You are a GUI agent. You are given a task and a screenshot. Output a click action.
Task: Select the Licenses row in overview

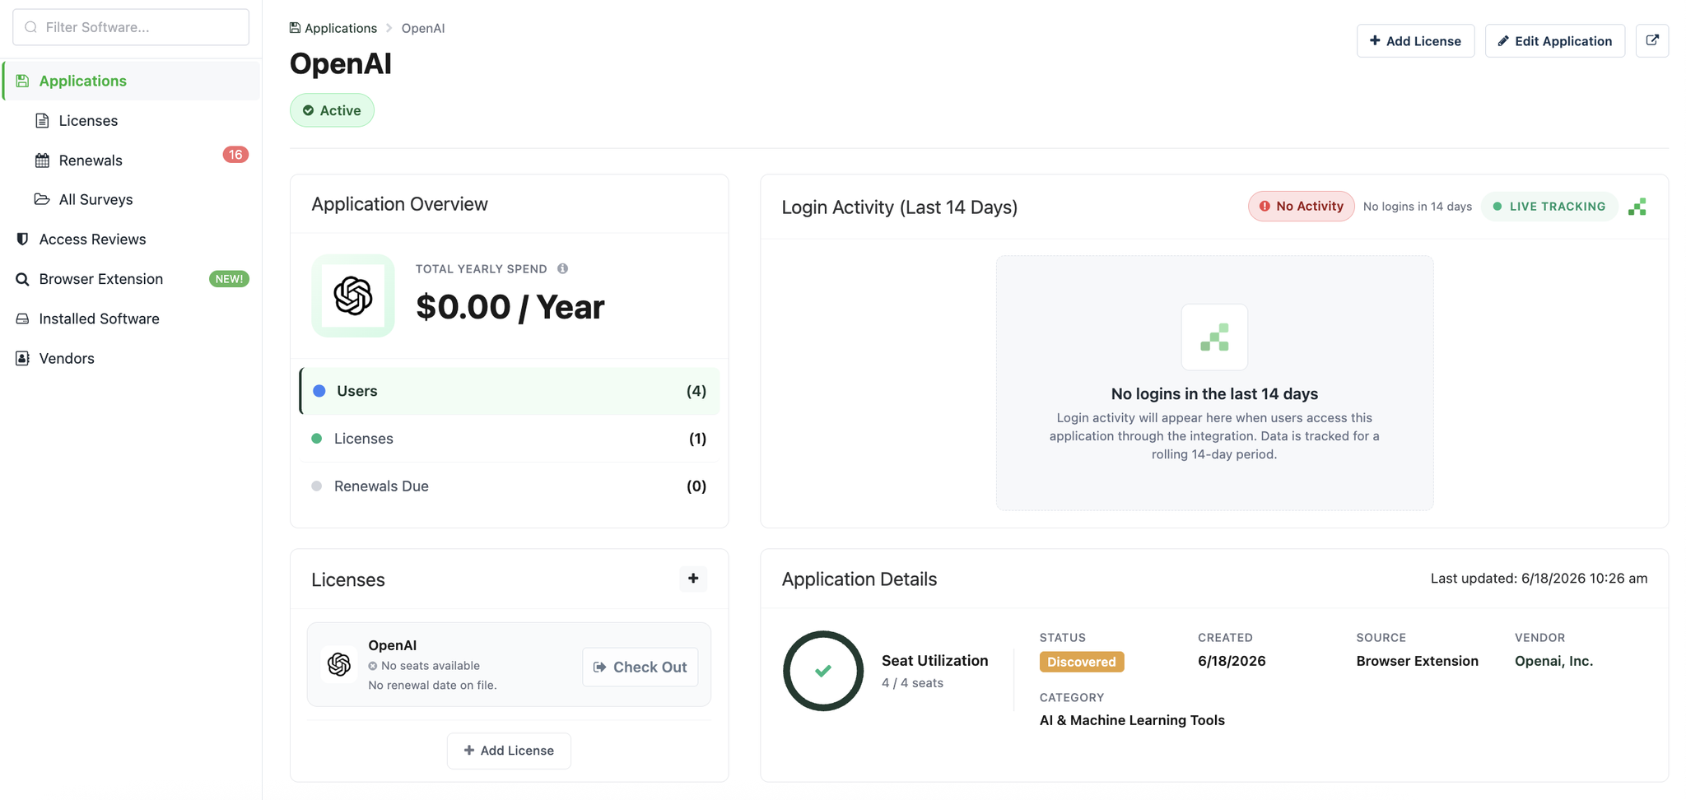click(510, 439)
